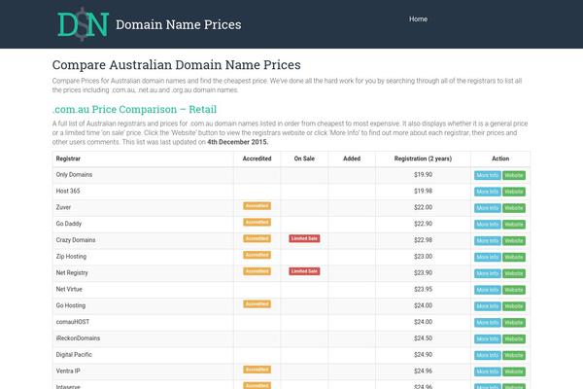
Task: Open Website for Digital Pacific
Action: (x=514, y=356)
